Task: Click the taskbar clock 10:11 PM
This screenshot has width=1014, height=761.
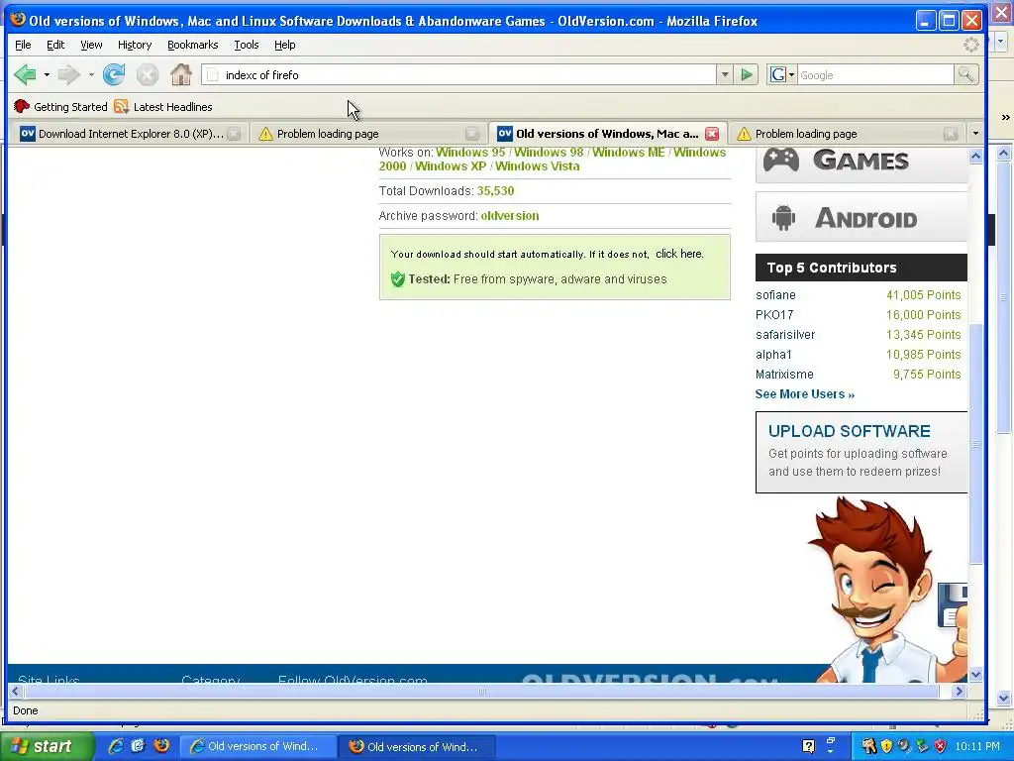Action: (x=977, y=746)
